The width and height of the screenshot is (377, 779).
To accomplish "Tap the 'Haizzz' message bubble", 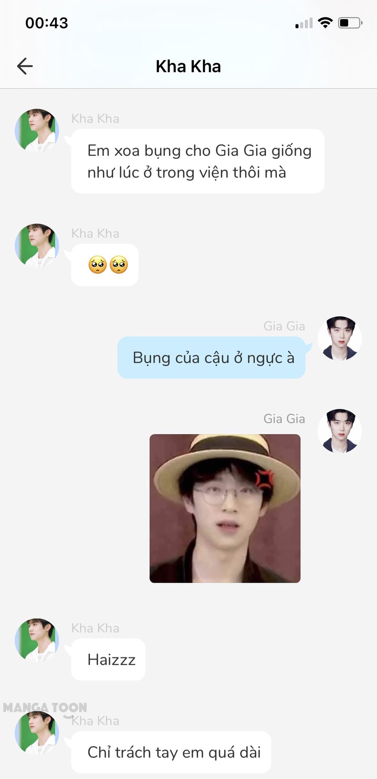I will 108,659.
